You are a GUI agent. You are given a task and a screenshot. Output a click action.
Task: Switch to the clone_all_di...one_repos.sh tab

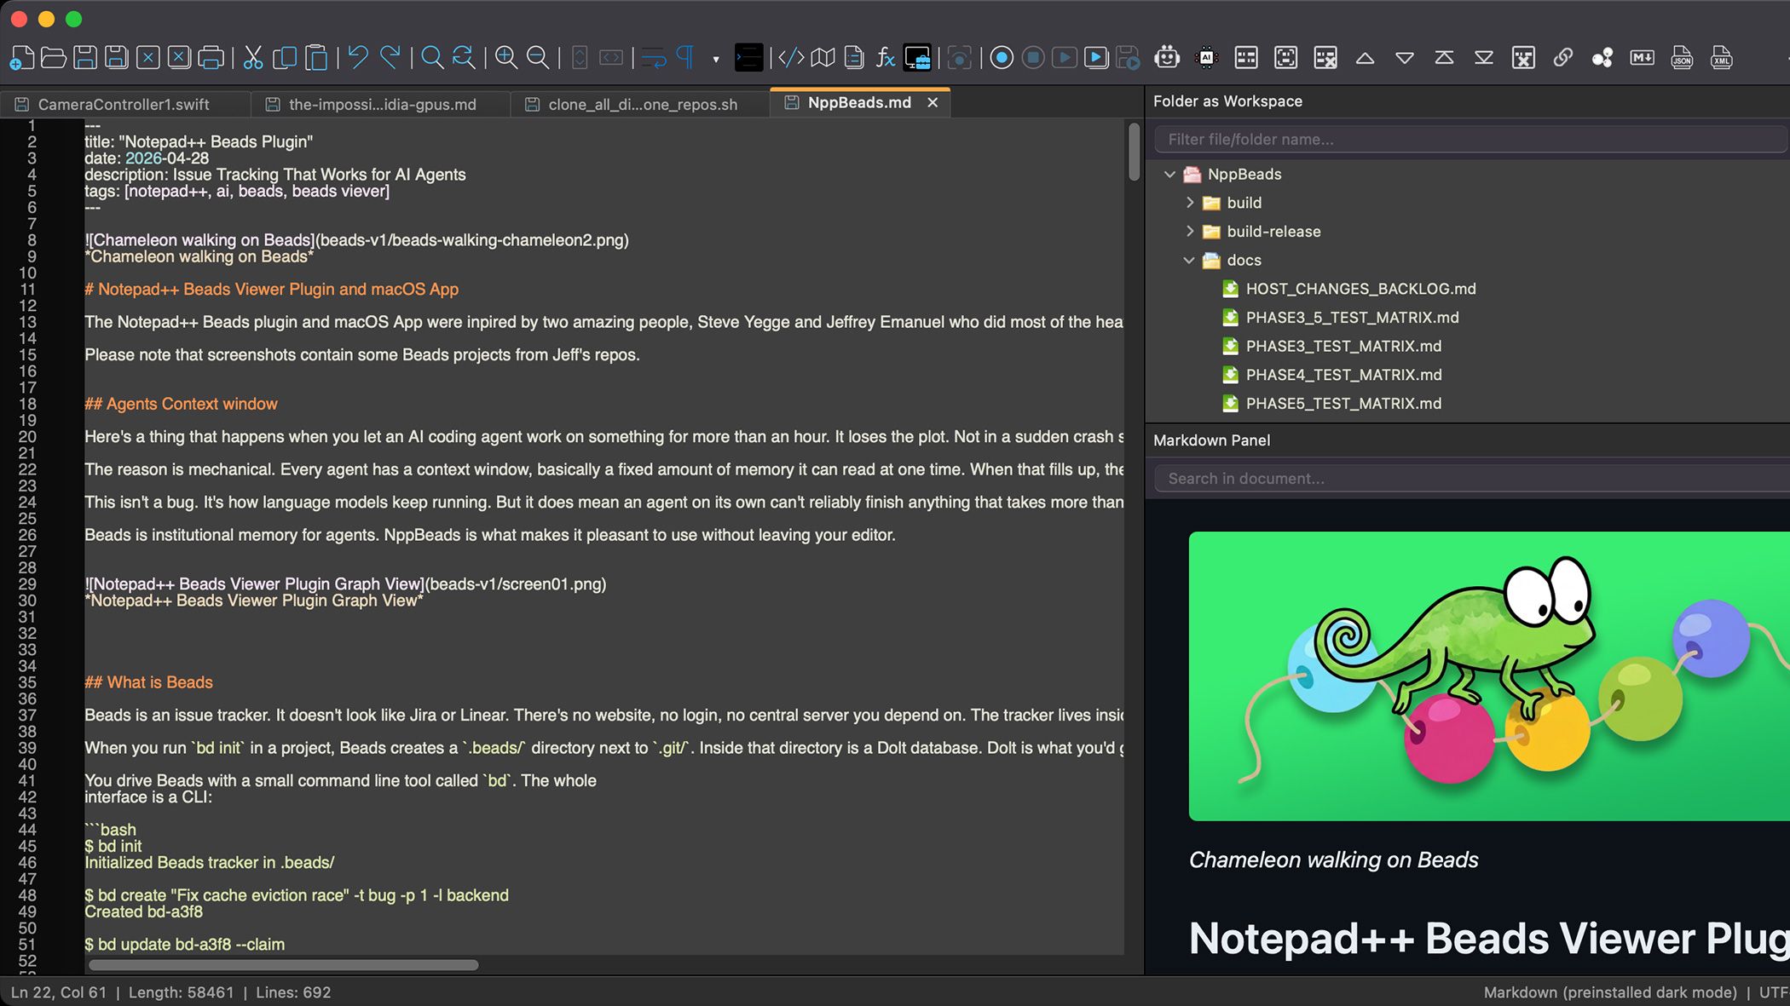point(643,104)
